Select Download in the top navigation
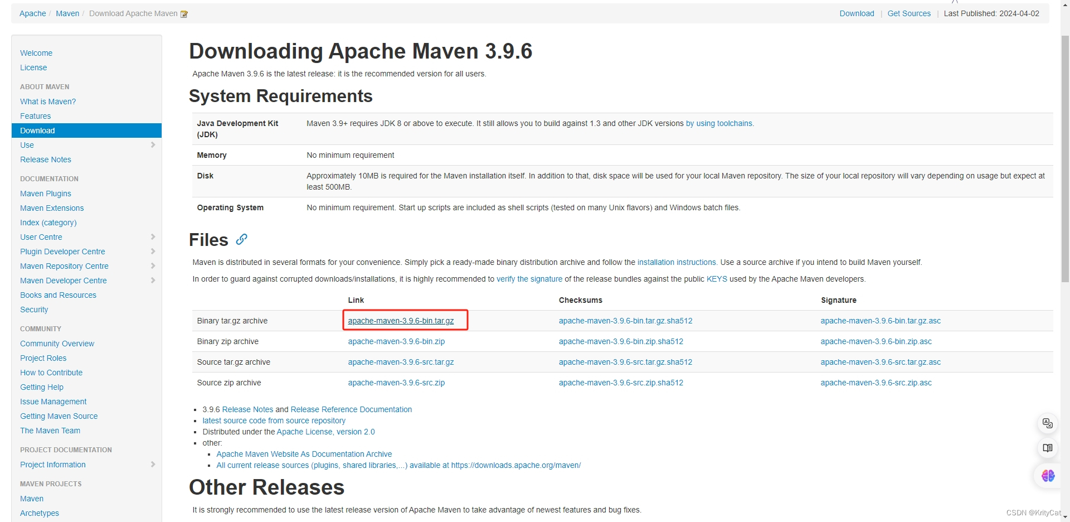This screenshot has width=1070, height=522. (x=857, y=13)
